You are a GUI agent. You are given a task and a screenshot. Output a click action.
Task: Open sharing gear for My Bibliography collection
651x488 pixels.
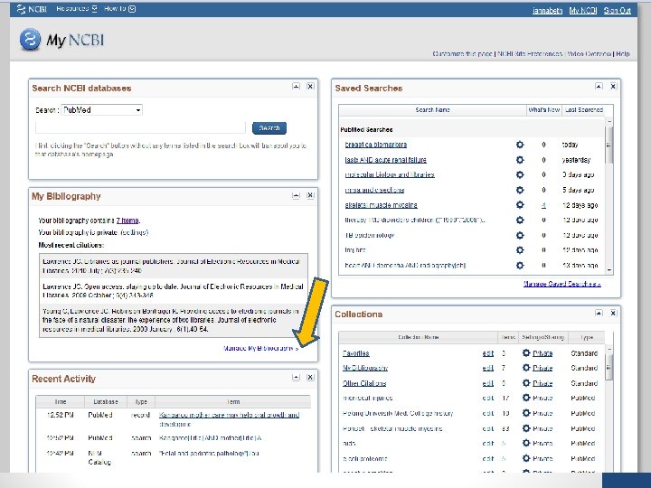(526, 368)
